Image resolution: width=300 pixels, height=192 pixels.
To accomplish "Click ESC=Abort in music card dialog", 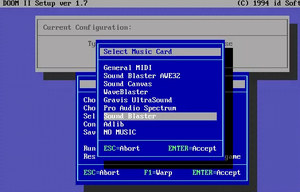I will pos(122,148).
